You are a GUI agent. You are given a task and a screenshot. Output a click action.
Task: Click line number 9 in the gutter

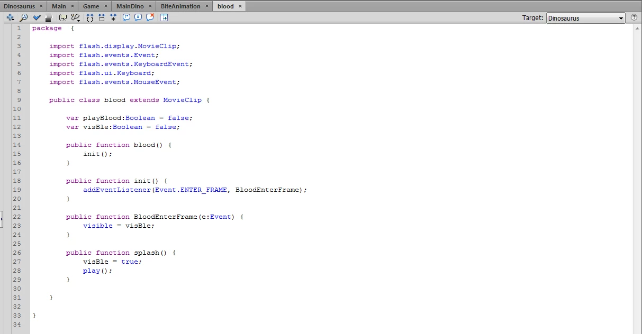tap(19, 100)
